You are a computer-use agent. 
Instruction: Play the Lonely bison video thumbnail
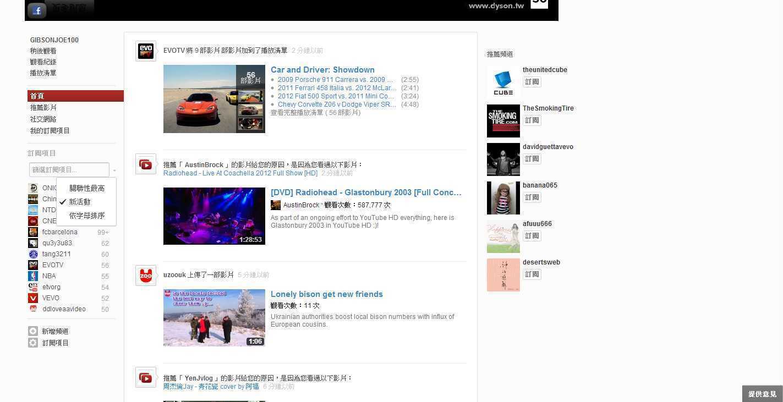pos(214,318)
